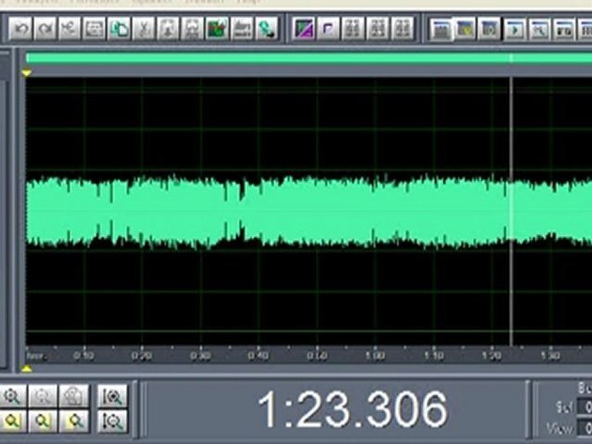
Task: Click the green icon with black corner
Action: click(x=266, y=29)
